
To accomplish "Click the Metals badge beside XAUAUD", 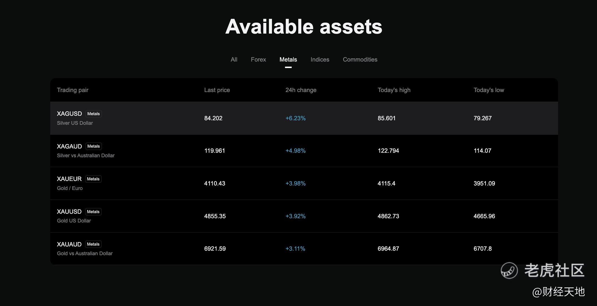I will (93, 244).
